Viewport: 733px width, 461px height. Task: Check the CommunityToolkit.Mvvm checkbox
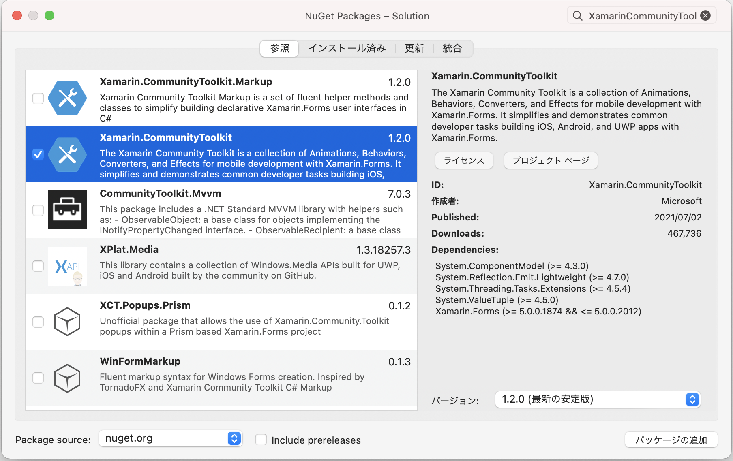(38, 210)
